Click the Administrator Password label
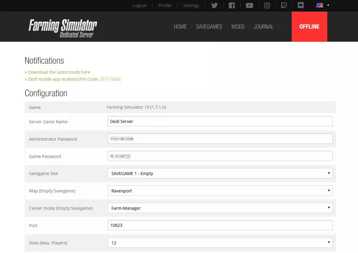 pyautogui.click(x=53, y=139)
